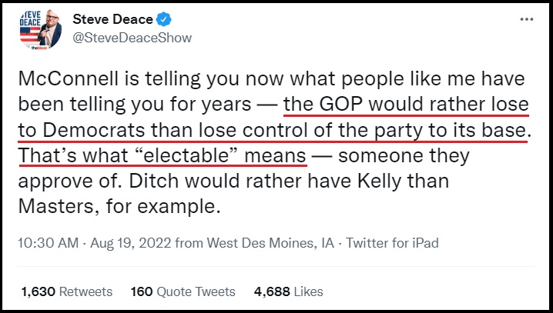Screen dimensions: 553x313
Task: View the 1,630 Retweets list
Action: click(x=67, y=291)
